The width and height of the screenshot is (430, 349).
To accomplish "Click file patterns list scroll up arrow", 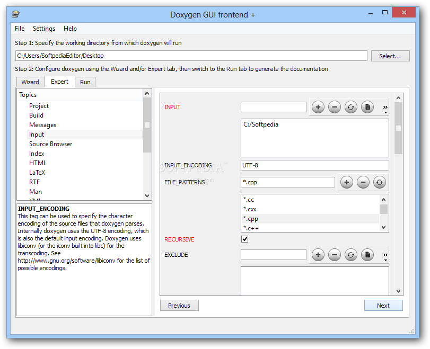I will [384, 200].
